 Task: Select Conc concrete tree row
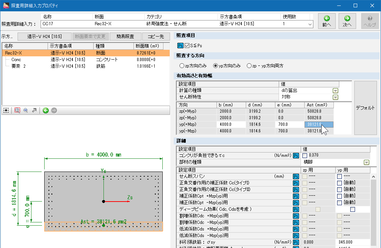[86, 60]
